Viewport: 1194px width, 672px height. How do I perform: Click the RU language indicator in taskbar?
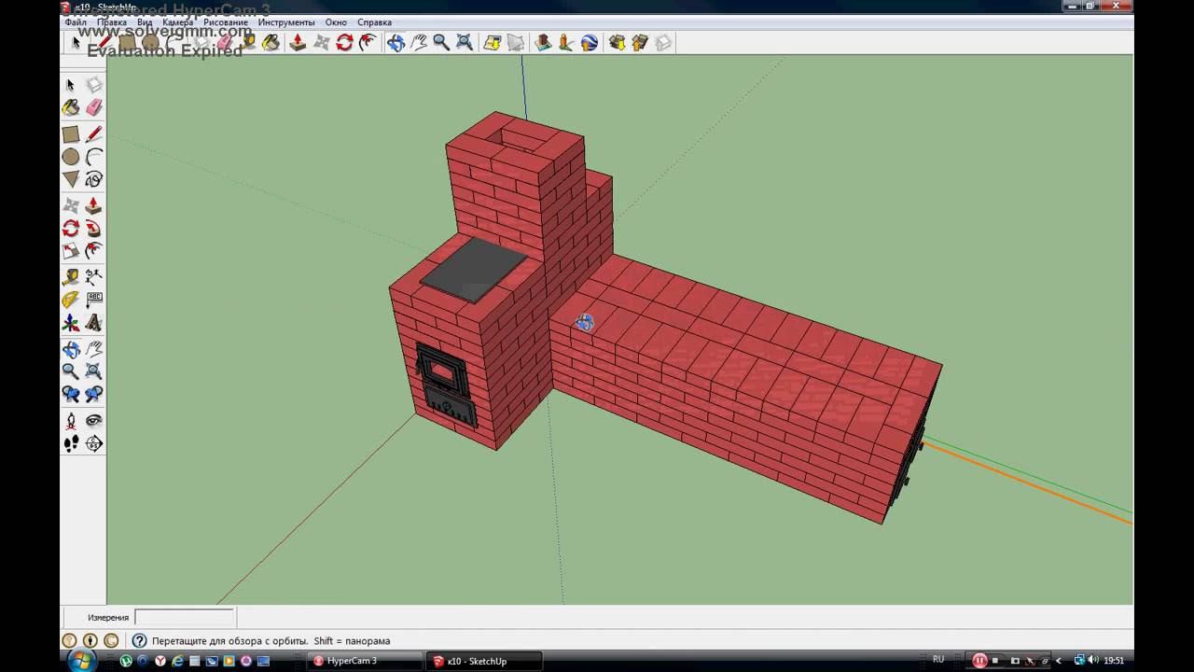(x=938, y=660)
